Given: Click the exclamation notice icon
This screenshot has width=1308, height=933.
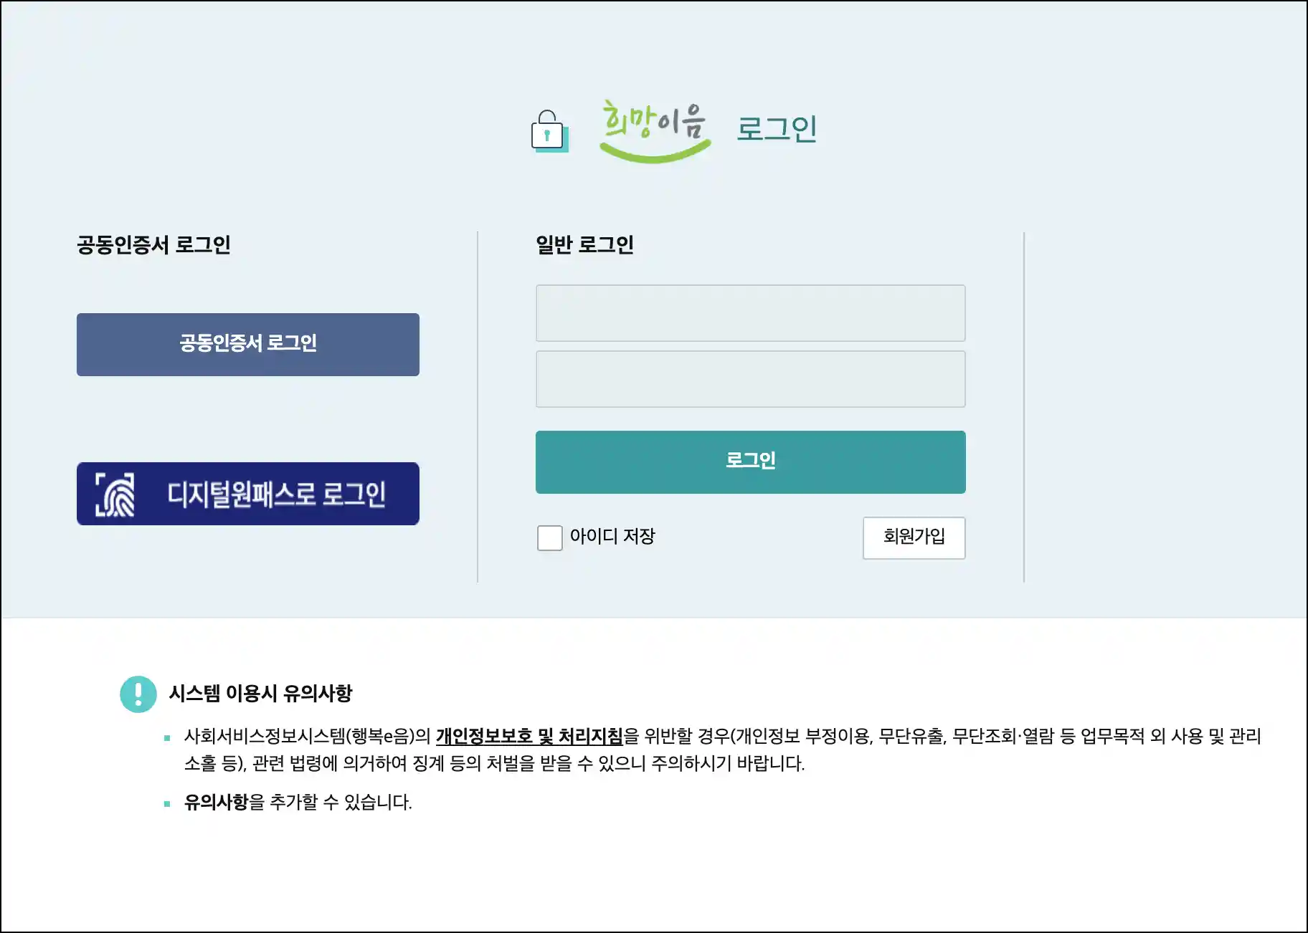Looking at the screenshot, I should pos(138,694).
